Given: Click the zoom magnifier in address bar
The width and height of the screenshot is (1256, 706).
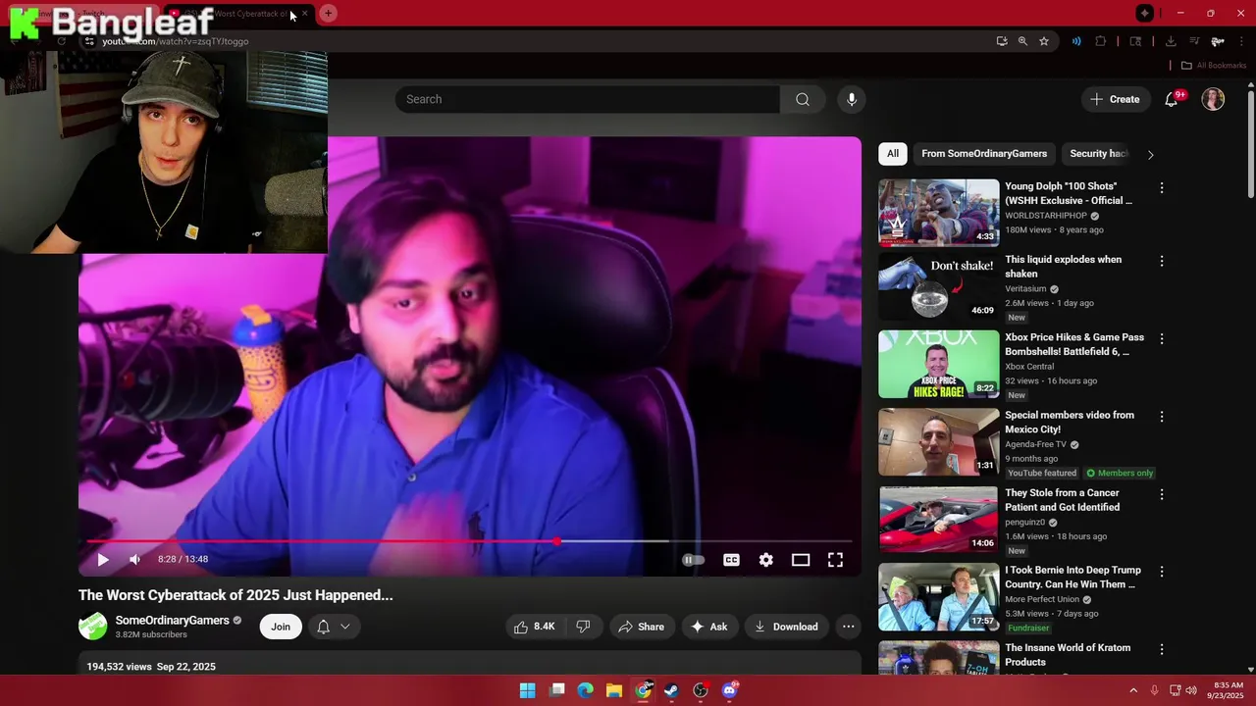Looking at the screenshot, I should 1022,41.
